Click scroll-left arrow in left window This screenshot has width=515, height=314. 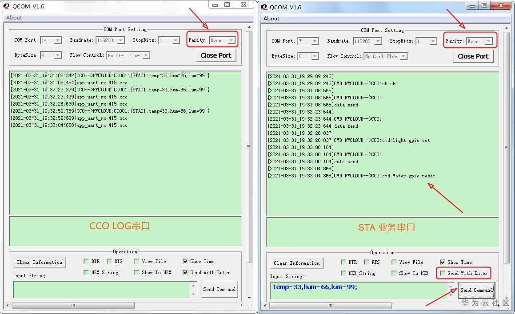[8, 305]
